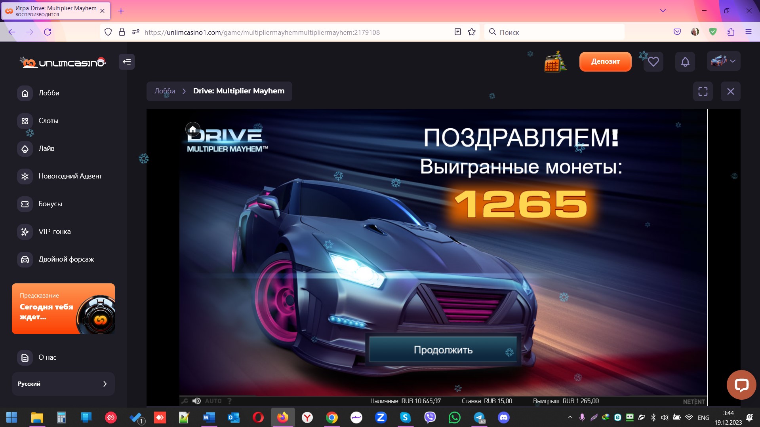
Task: Open the Firefox application menu
Action: 749,32
